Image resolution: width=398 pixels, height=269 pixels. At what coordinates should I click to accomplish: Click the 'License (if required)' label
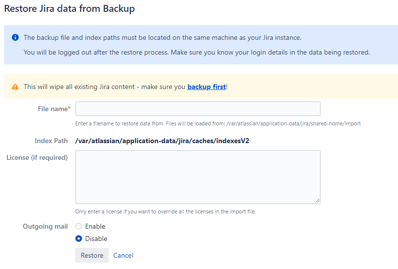click(37, 158)
